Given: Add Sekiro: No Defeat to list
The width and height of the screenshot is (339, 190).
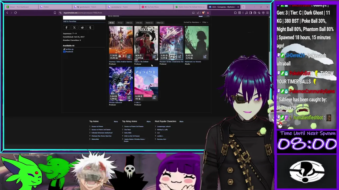Looking at the screenshot, I should click(154, 56).
